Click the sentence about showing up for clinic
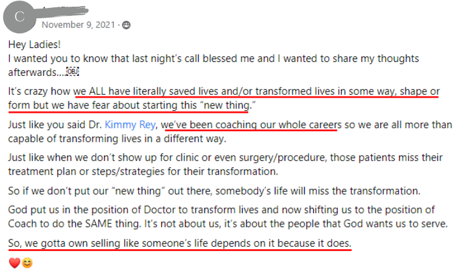Viewport: 455px width, 279px height. coord(225,158)
